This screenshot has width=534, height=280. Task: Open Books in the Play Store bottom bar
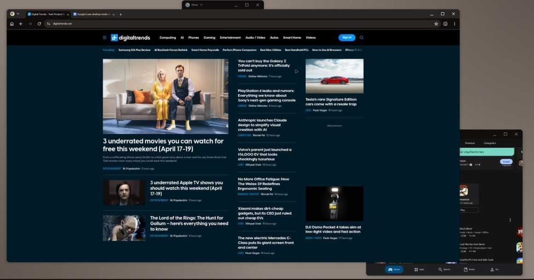click(469, 269)
